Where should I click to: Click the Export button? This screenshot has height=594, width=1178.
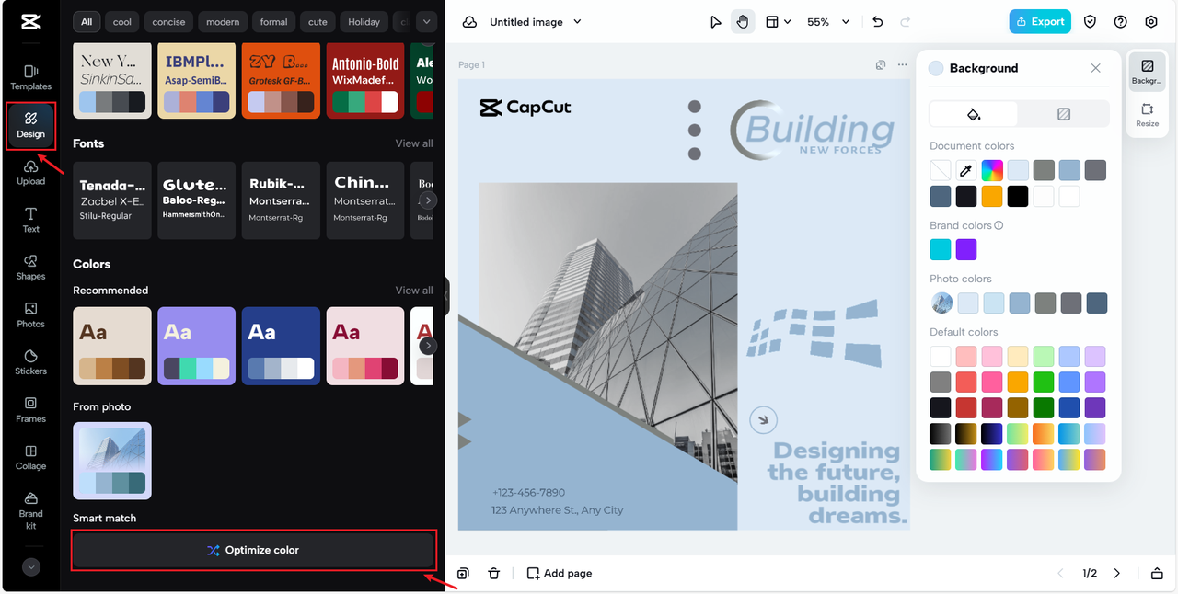click(1040, 21)
